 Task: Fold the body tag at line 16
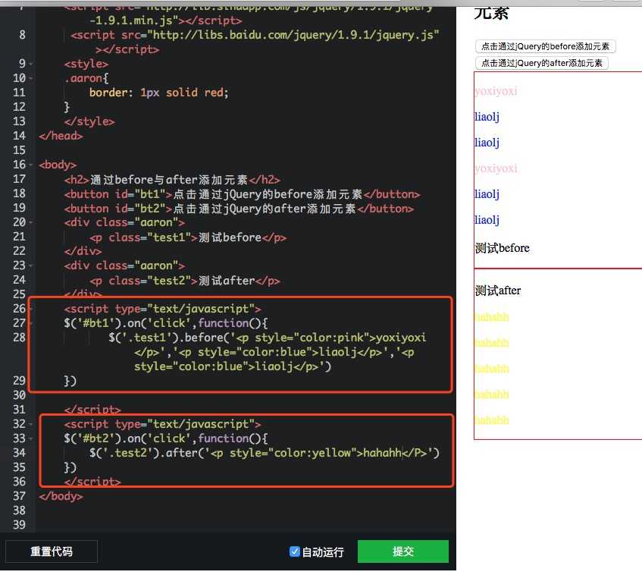31,165
